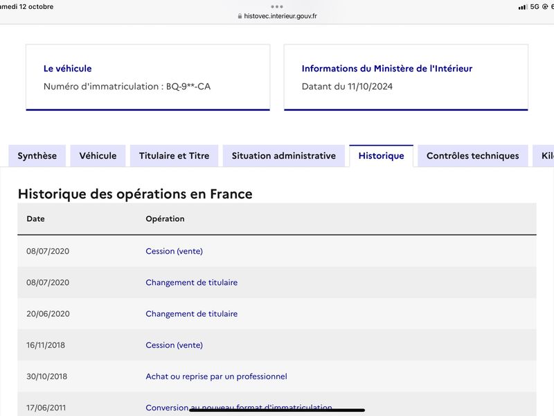Tap the three-dots multitasking icon at top

pos(277,6)
